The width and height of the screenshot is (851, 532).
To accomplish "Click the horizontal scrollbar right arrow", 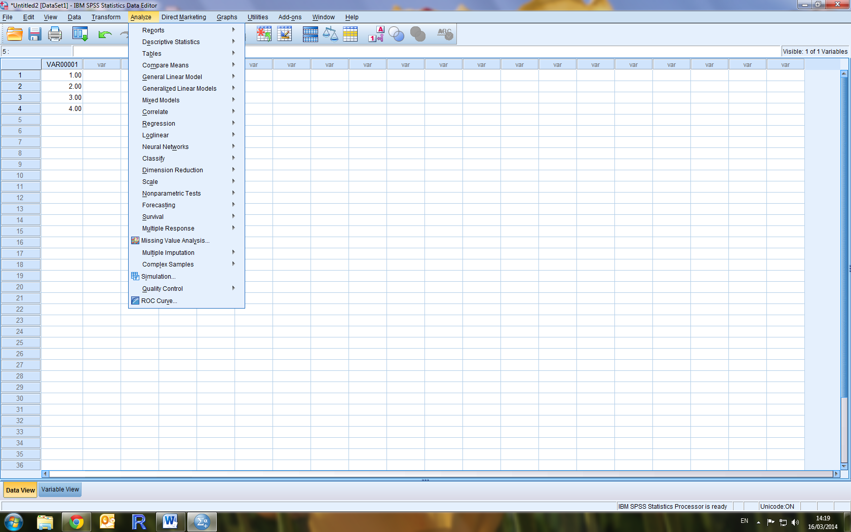I will coord(836,474).
